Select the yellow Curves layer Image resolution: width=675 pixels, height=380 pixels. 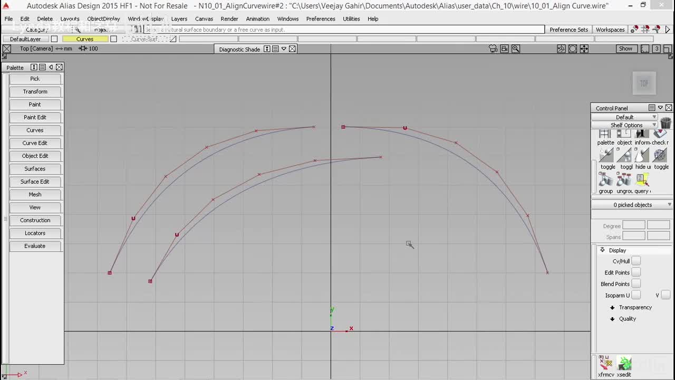click(x=85, y=39)
